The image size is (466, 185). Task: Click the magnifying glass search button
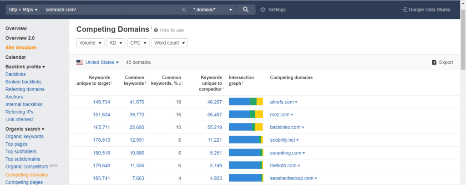(245, 10)
